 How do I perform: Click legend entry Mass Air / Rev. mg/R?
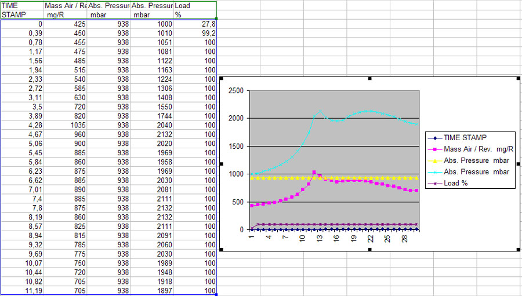point(476,149)
